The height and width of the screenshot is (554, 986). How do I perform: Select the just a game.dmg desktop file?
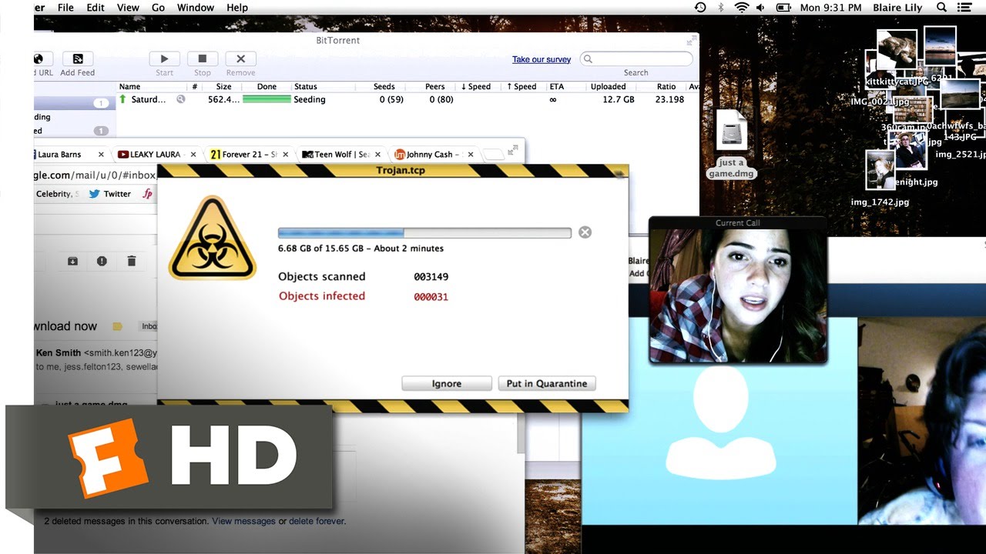[731, 144]
